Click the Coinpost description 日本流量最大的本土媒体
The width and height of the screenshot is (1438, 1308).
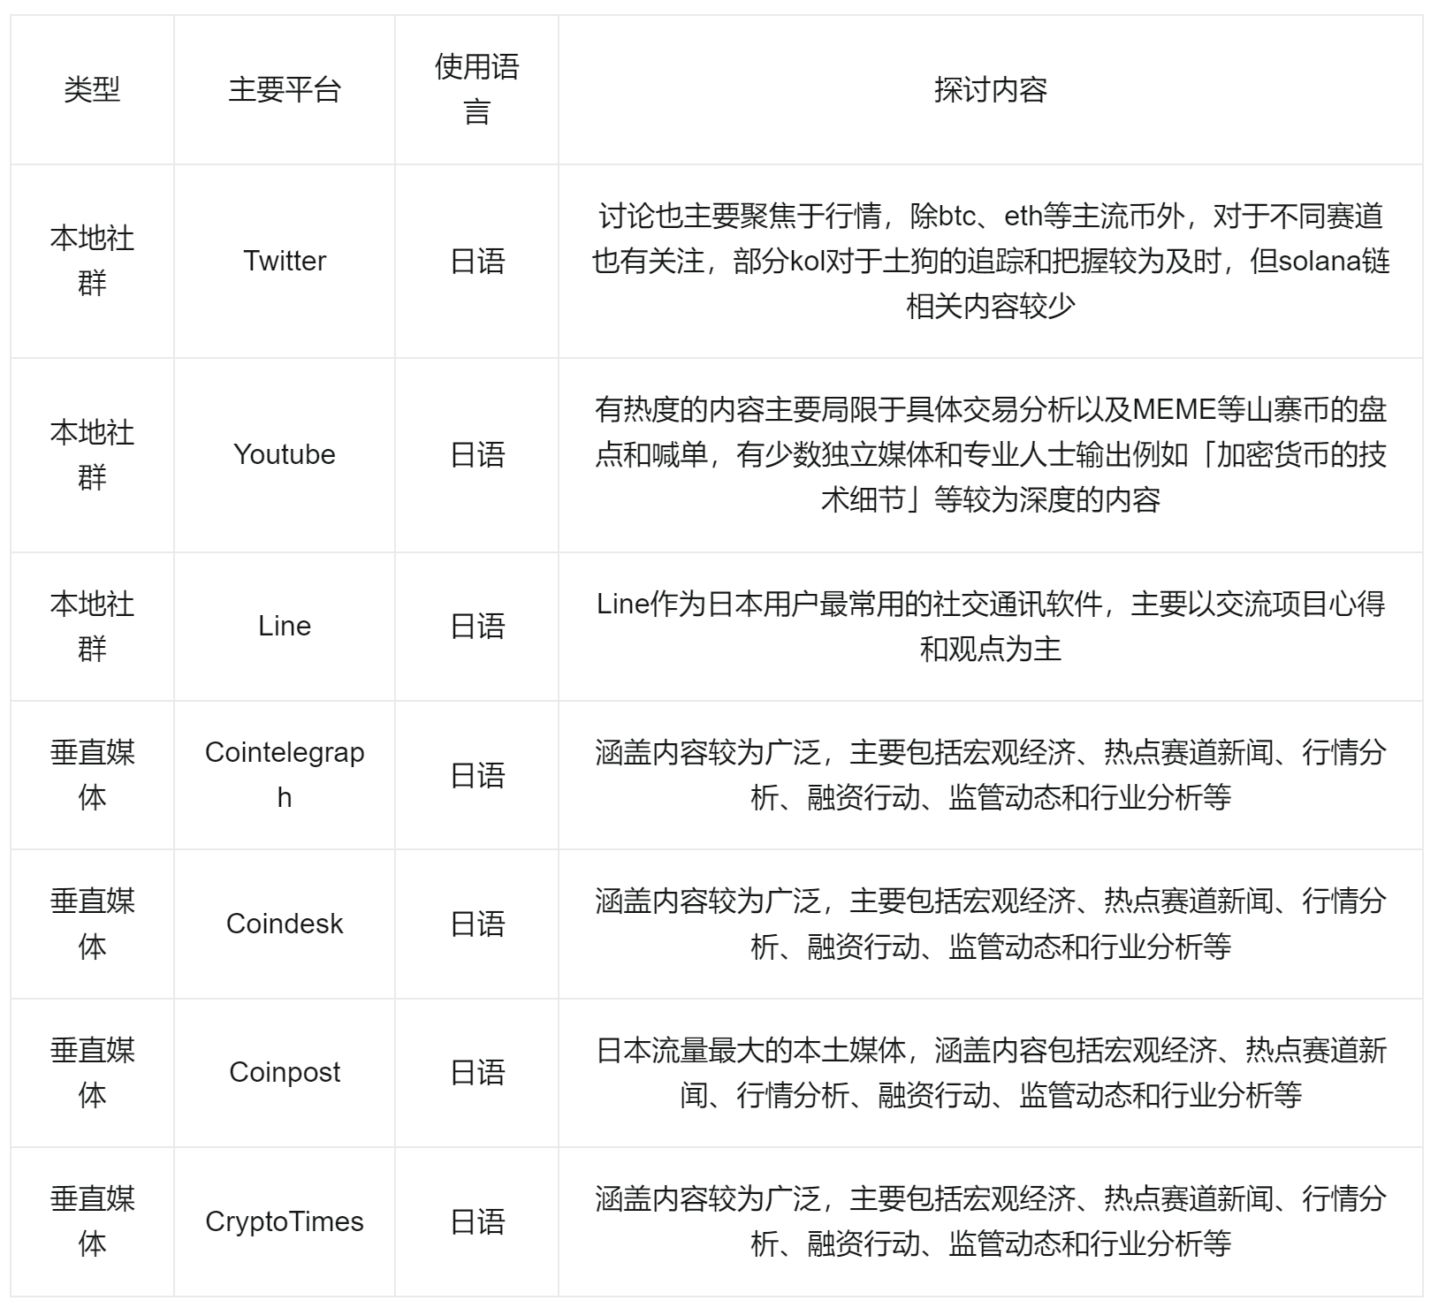tap(991, 1072)
